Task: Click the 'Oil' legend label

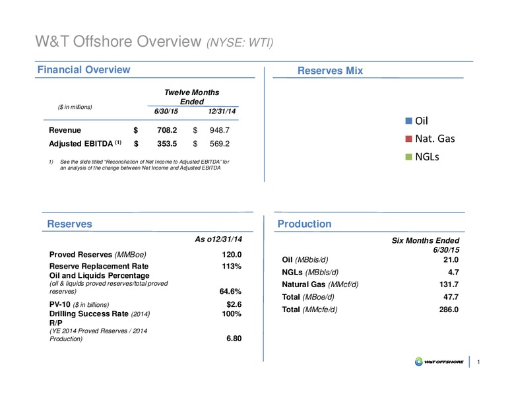Action: tap(422, 121)
